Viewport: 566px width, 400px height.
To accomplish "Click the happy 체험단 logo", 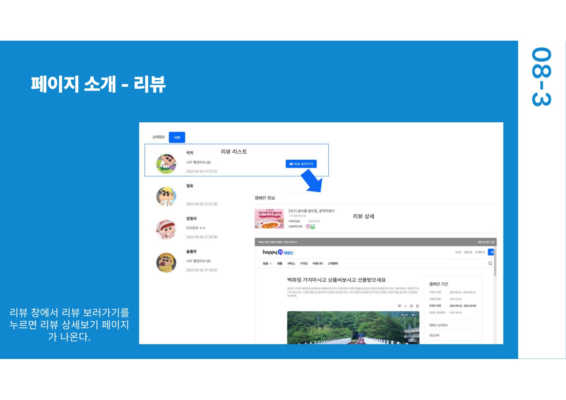I will [x=278, y=252].
